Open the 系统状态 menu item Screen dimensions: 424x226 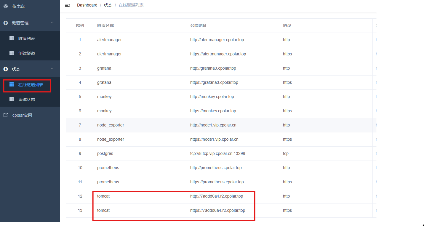tap(27, 100)
